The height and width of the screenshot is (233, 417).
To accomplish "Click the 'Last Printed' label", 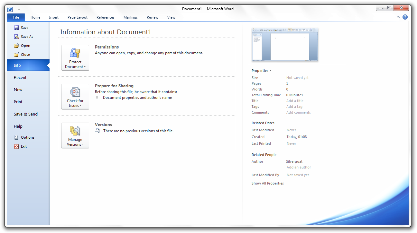I will (x=261, y=144).
